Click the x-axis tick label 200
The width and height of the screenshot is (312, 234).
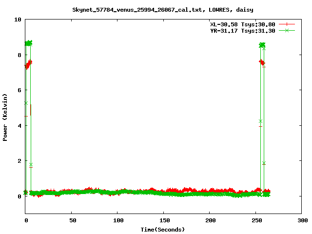(211, 220)
